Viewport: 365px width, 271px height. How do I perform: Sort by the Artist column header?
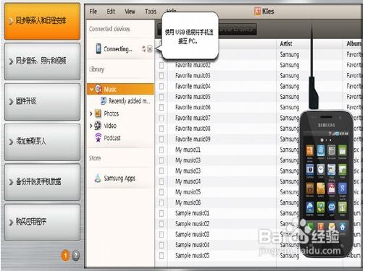coord(286,44)
